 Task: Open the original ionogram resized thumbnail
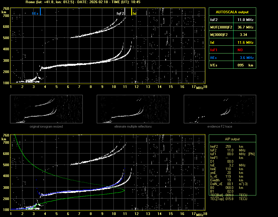(46, 109)
